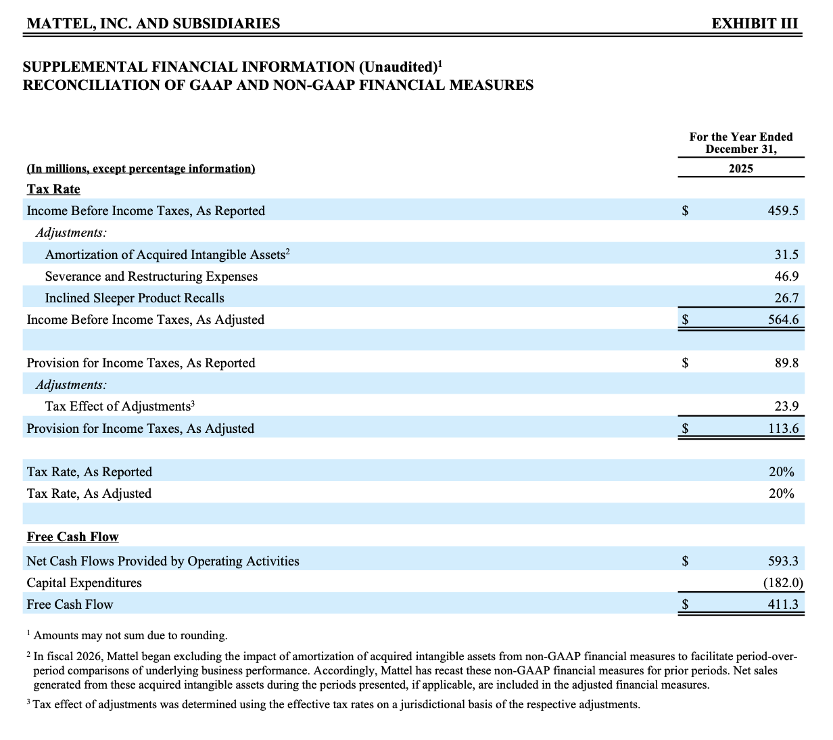Click the 'Tax Rate' section heading
The height and width of the screenshot is (740, 833).
coord(53,189)
